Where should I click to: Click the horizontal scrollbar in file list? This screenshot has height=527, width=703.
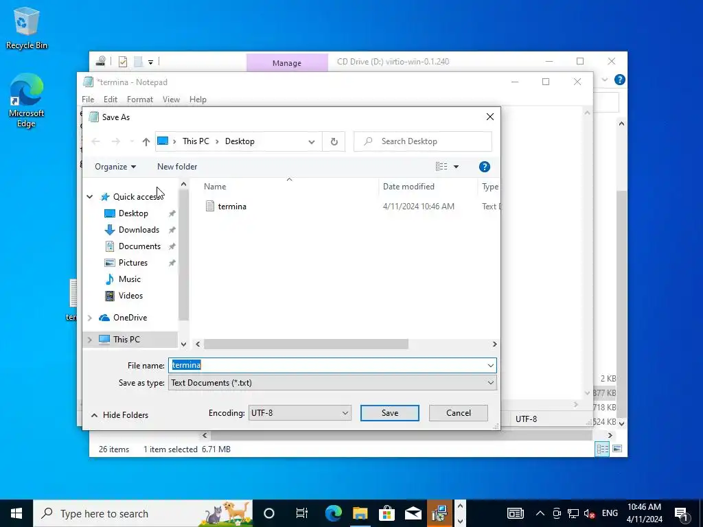click(x=306, y=344)
